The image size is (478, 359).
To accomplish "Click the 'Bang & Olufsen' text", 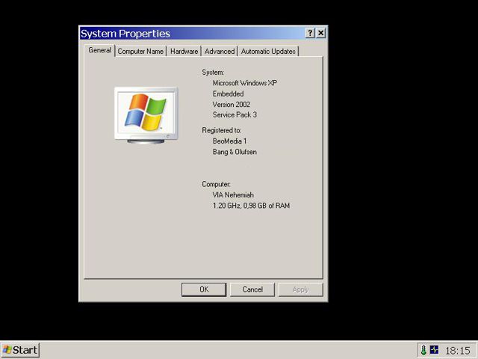I will (235, 152).
